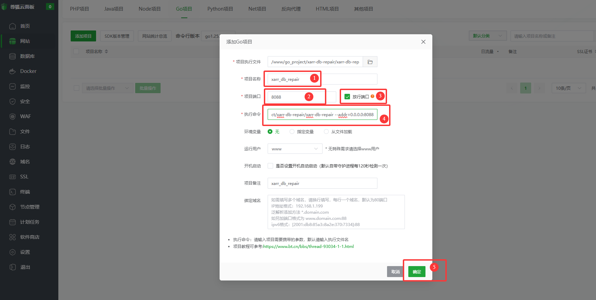The height and width of the screenshot is (300, 596).
Task: Open the 节点管理 node management icon
Action: click(13, 207)
